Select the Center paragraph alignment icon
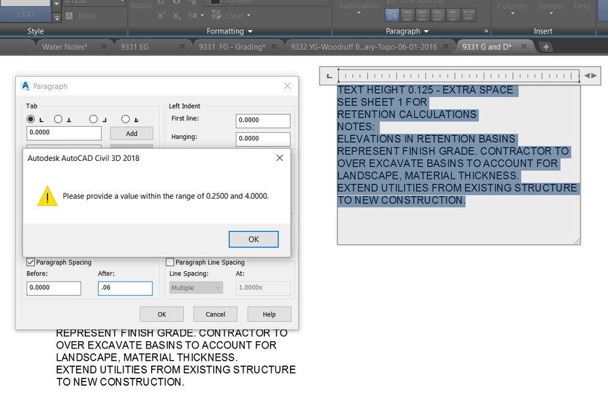Viewport: 608px width, 404px height. tap(422, 15)
